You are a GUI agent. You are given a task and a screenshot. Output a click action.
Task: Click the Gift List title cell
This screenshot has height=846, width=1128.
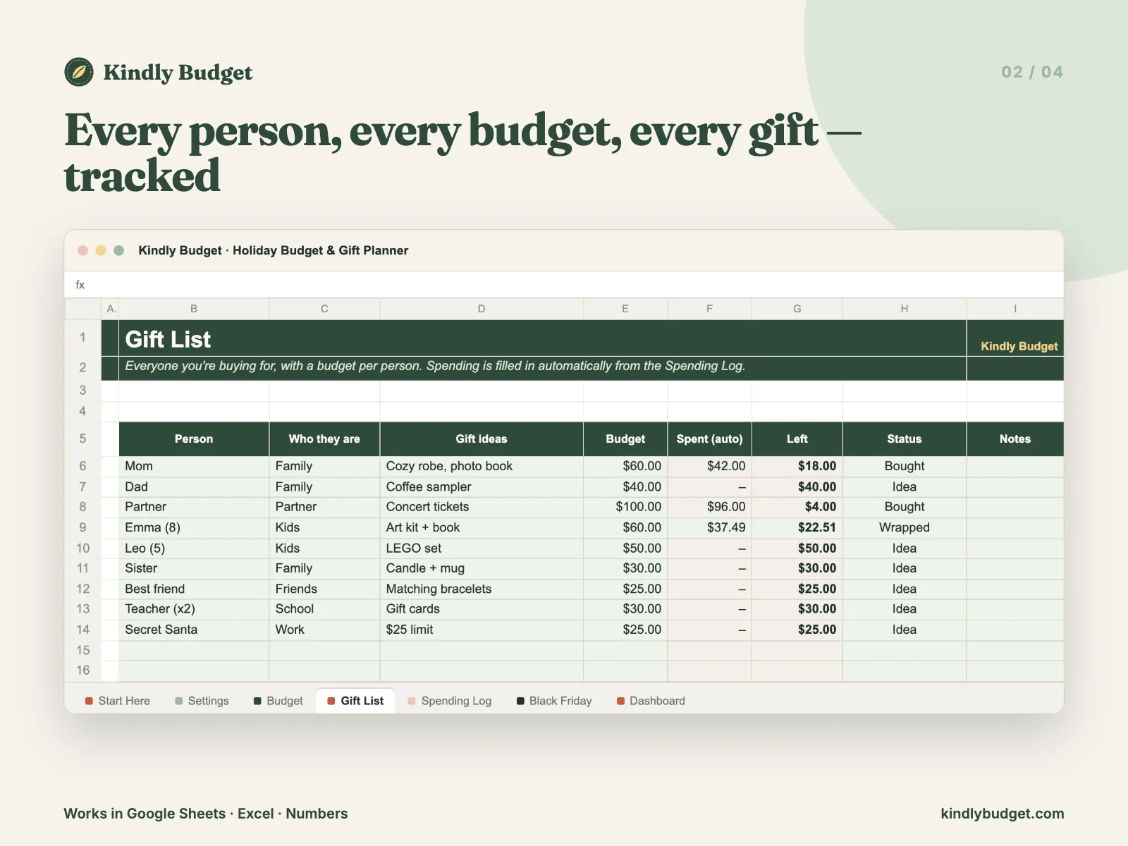pos(543,338)
